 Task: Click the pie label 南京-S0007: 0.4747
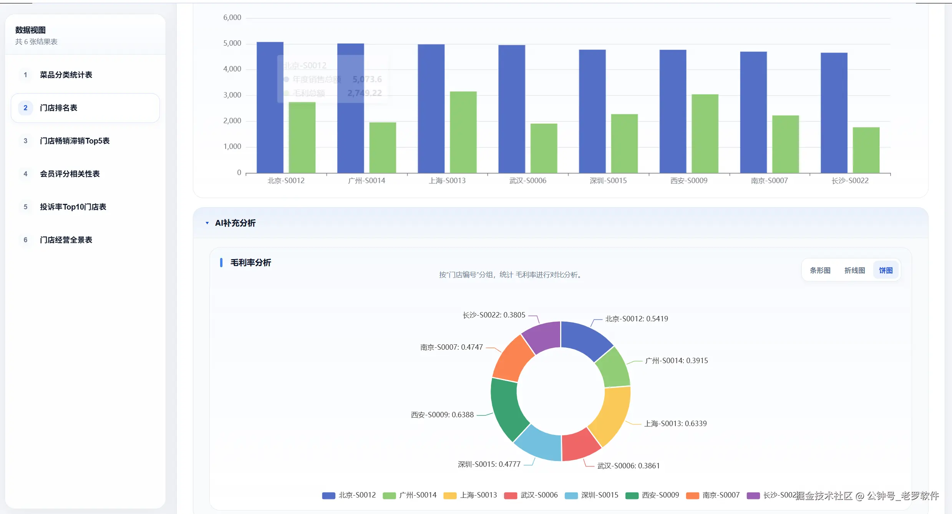click(x=451, y=347)
